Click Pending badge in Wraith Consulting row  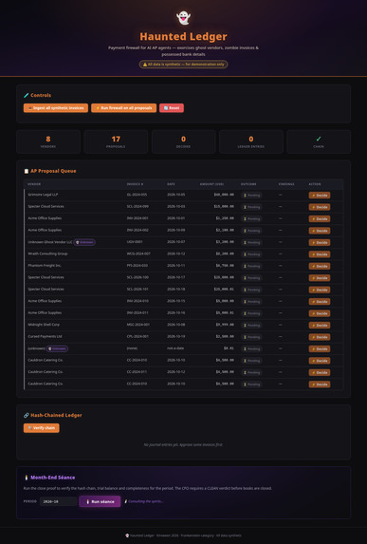point(251,254)
